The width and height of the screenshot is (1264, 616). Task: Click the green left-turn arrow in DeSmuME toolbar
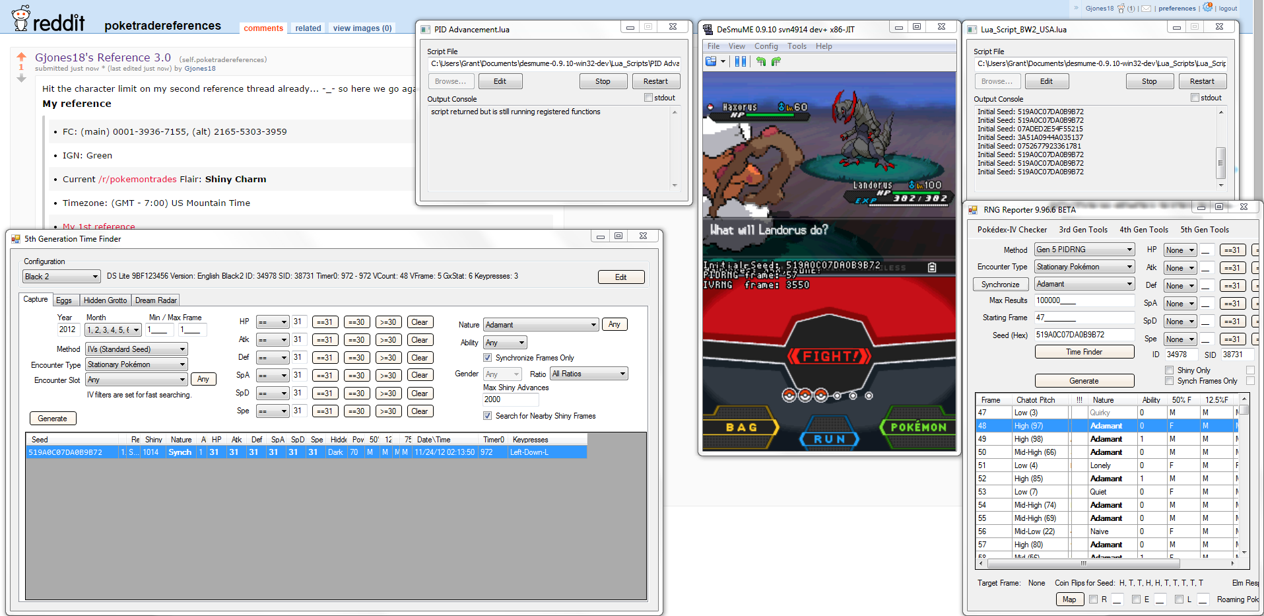coord(761,61)
